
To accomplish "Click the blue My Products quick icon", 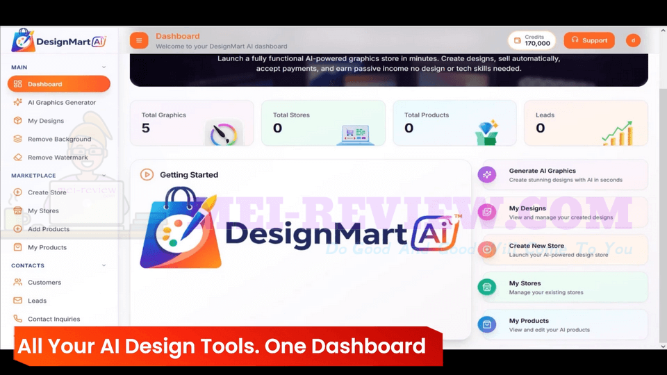I will click(x=487, y=324).
